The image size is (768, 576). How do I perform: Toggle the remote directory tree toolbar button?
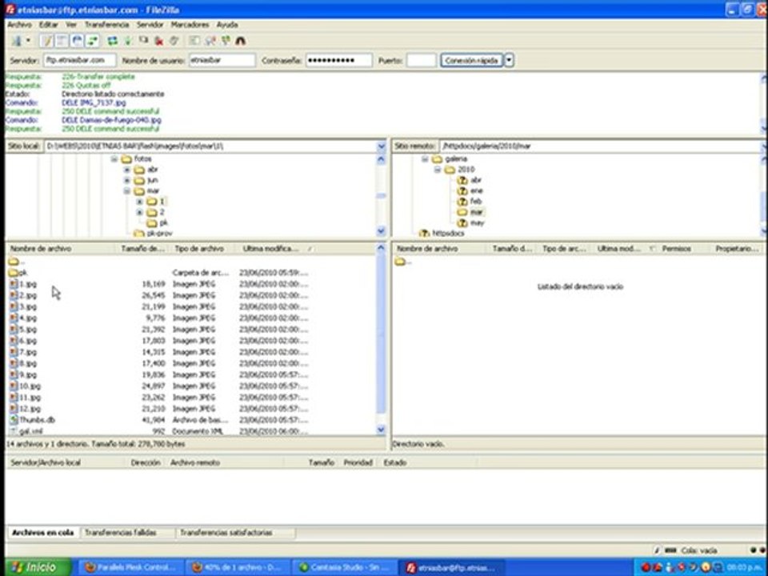(x=78, y=41)
